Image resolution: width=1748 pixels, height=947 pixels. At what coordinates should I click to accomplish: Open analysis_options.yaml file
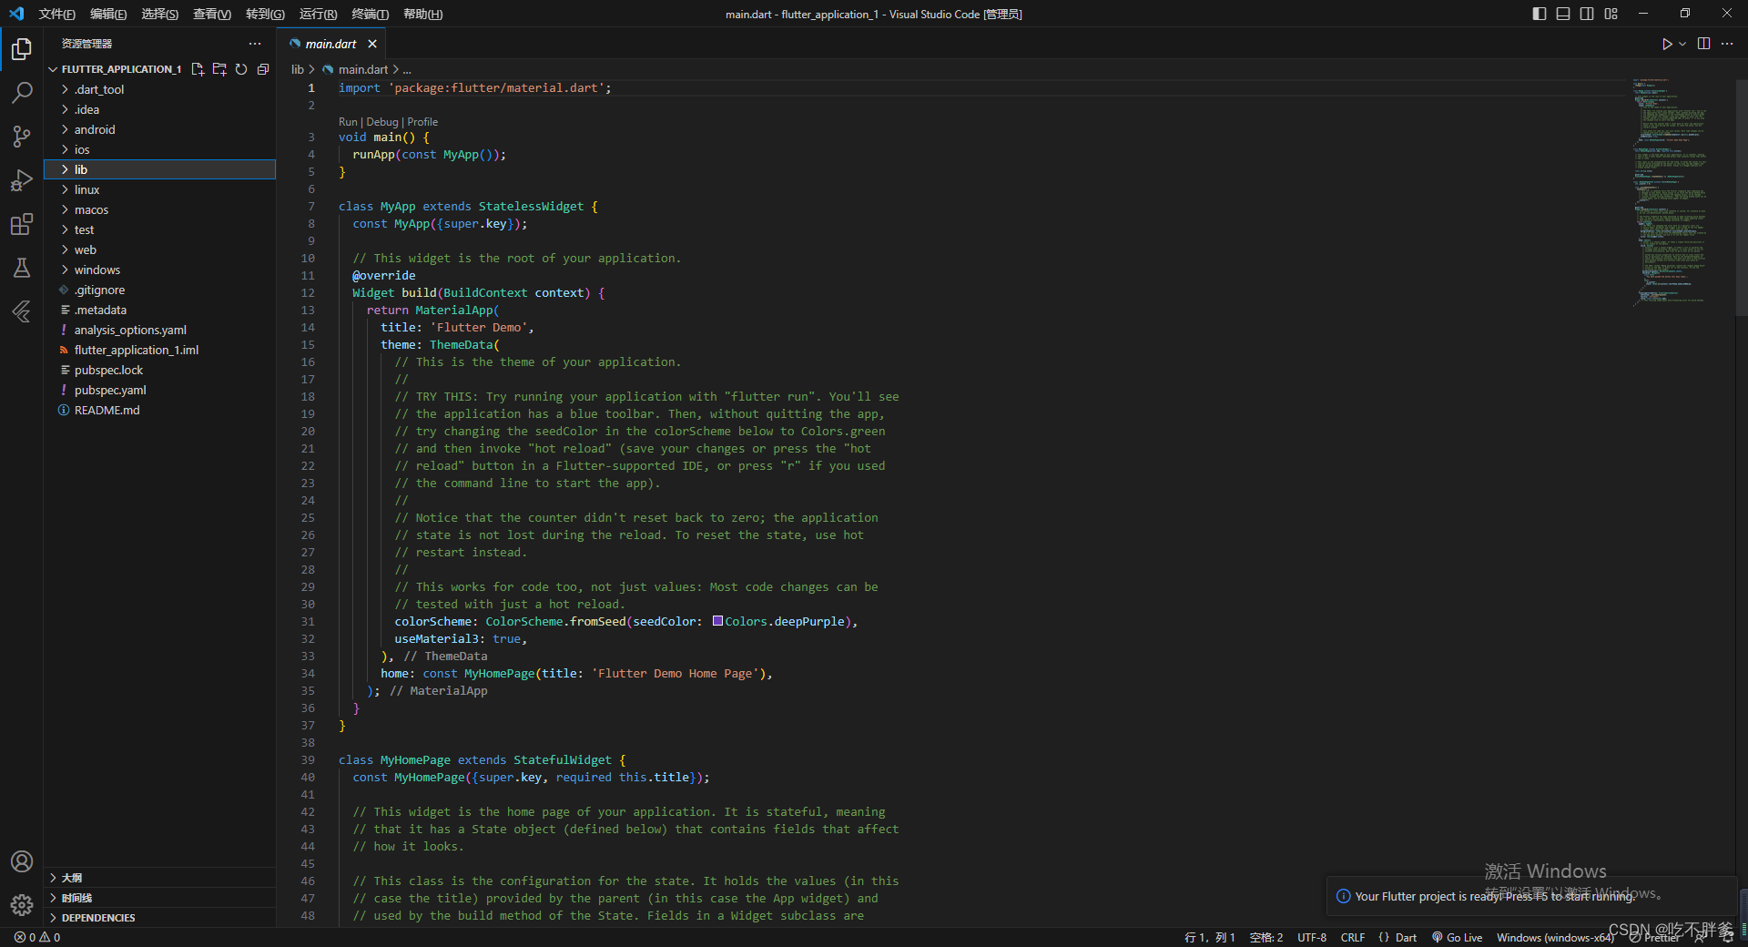pyautogui.click(x=159, y=330)
